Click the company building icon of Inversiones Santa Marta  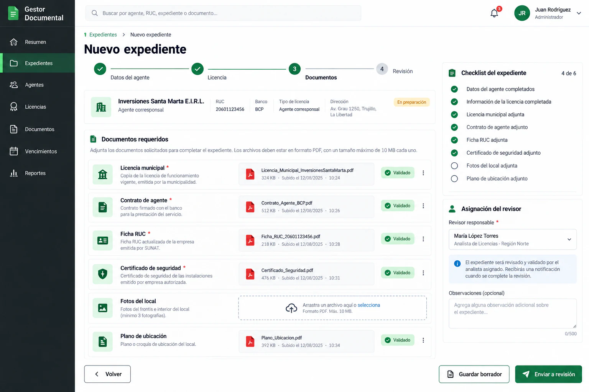pos(101,107)
